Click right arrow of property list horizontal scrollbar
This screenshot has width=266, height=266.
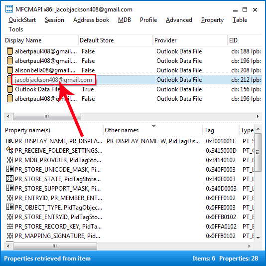point(249,246)
